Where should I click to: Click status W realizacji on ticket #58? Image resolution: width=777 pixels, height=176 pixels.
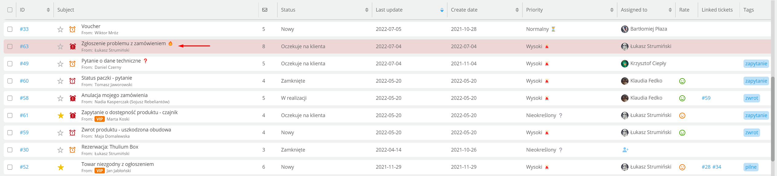coord(294,98)
